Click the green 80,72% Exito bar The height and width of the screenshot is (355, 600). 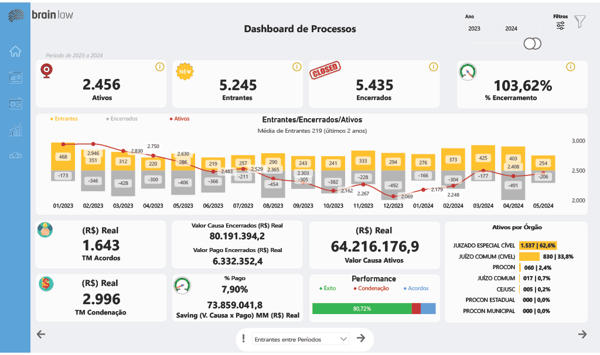pyautogui.click(x=362, y=308)
